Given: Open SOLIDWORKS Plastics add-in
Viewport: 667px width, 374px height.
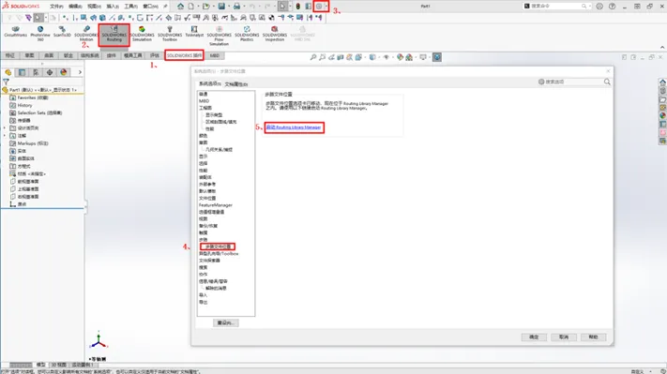Looking at the screenshot, I should coord(247,34).
